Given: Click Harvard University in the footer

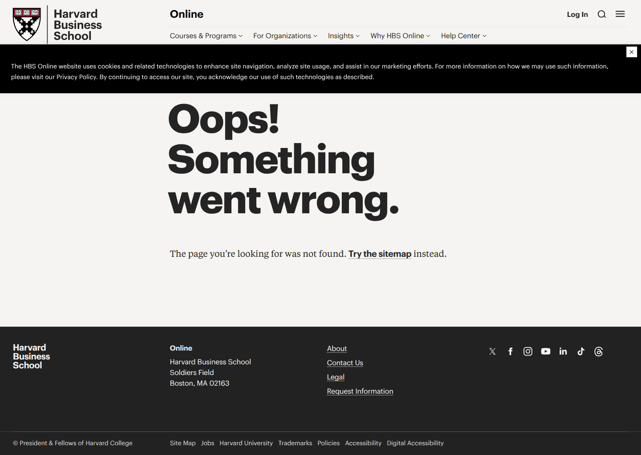Looking at the screenshot, I should point(246,443).
